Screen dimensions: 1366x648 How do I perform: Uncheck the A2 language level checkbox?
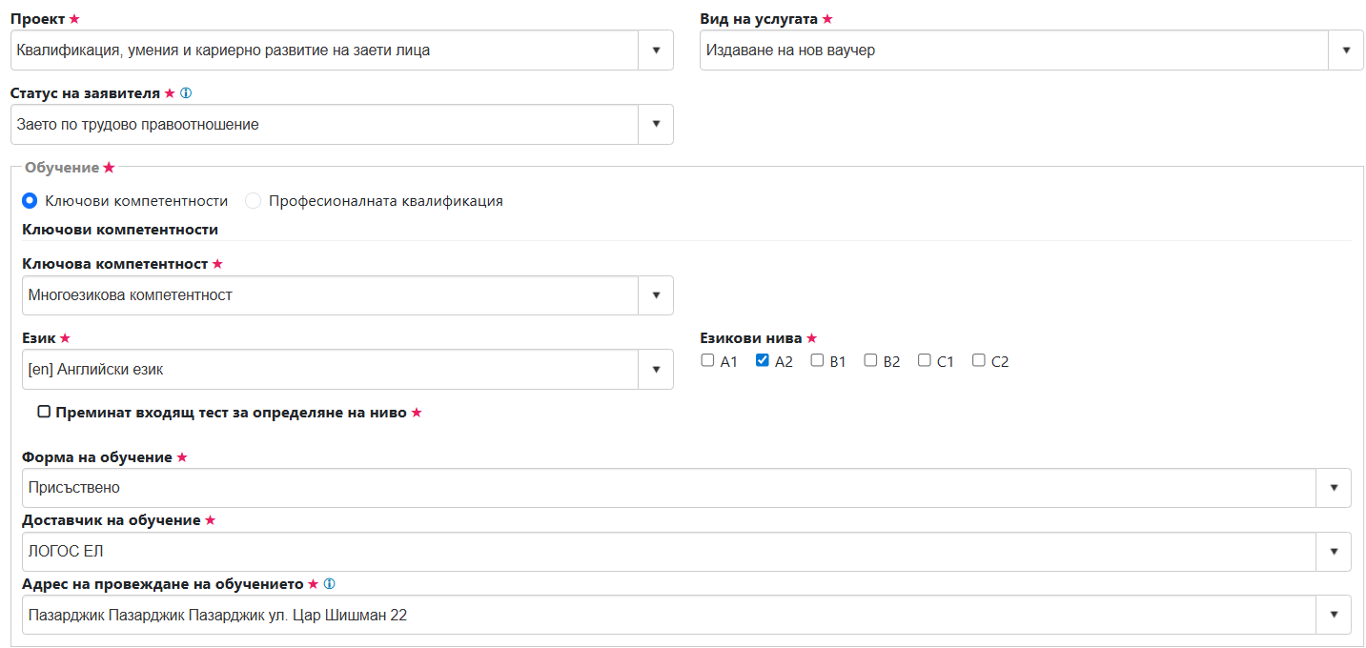point(762,360)
